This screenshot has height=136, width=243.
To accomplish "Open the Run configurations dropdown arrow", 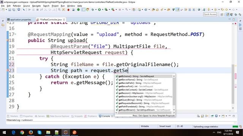I will coord(103,10).
